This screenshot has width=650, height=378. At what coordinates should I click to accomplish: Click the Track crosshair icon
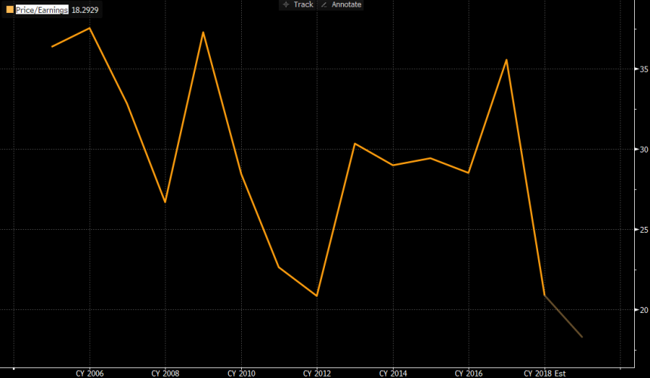pyautogui.click(x=285, y=5)
